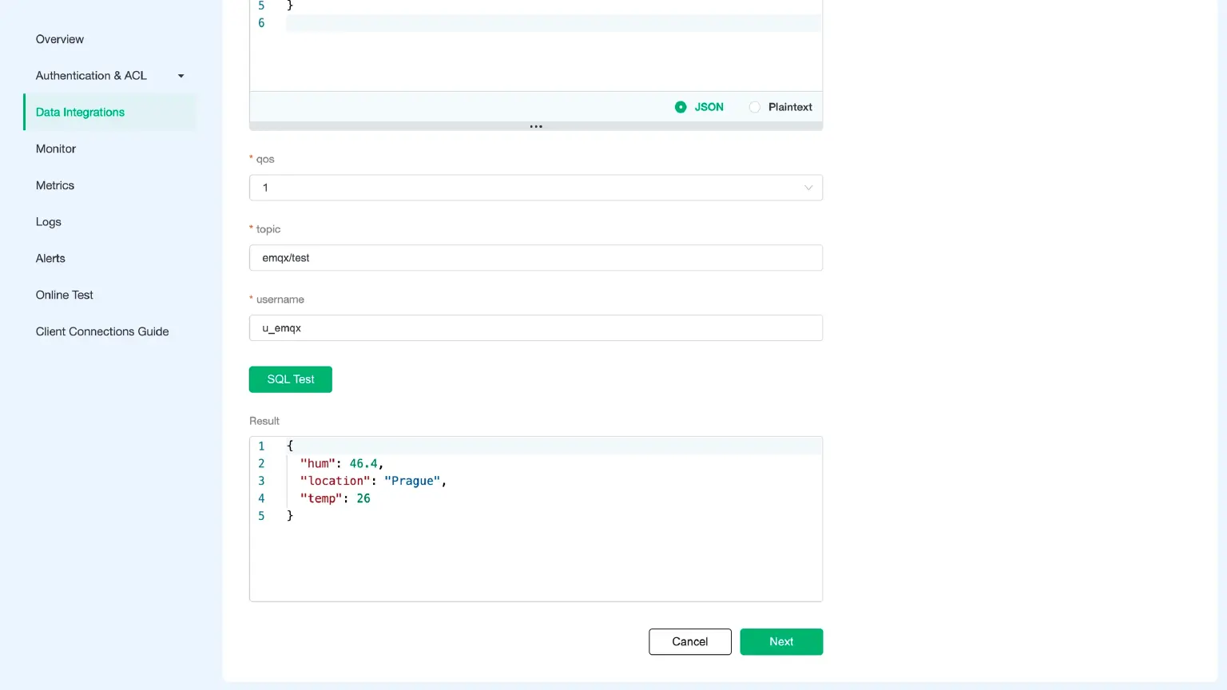Click the panel resize handle below the editor
Viewport: 1227px width, 690px height.
[x=535, y=125]
